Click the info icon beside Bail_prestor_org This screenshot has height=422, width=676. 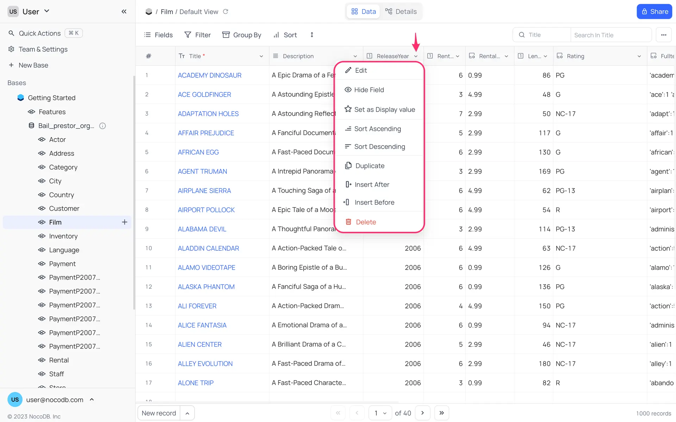click(x=102, y=126)
